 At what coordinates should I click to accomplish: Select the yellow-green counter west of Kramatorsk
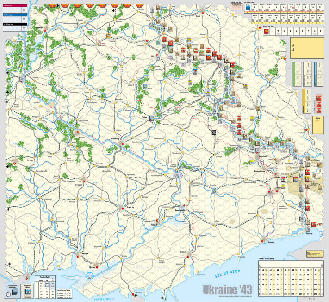(251, 162)
